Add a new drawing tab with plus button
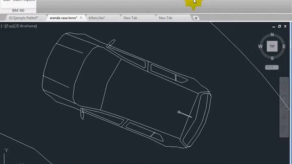Image resolution: width=292 pixels, height=164 pixels. tap(196, 18)
